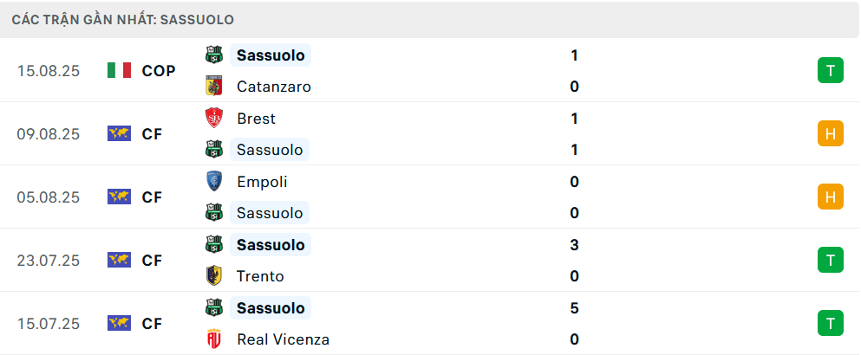Click the 'Các trận gần nhất: Sassuolo' header
The width and height of the screenshot is (861, 355).
pos(122,19)
